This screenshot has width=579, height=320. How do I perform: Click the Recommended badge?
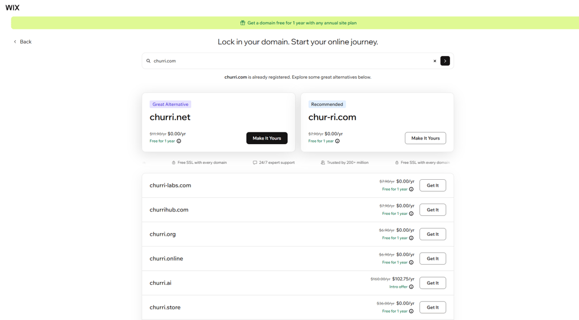(327, 105)
